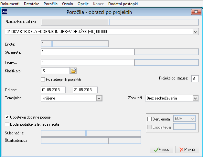Screen dimensions: 203x157
Task: Close the Poročila dialog window
Action: tap(196, 12)
